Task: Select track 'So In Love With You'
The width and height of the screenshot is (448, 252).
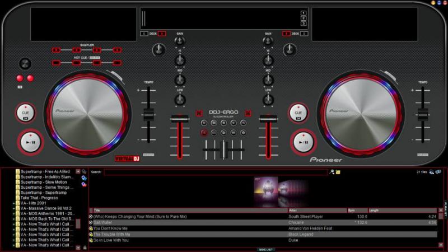Action: click(x=263, y=241)
